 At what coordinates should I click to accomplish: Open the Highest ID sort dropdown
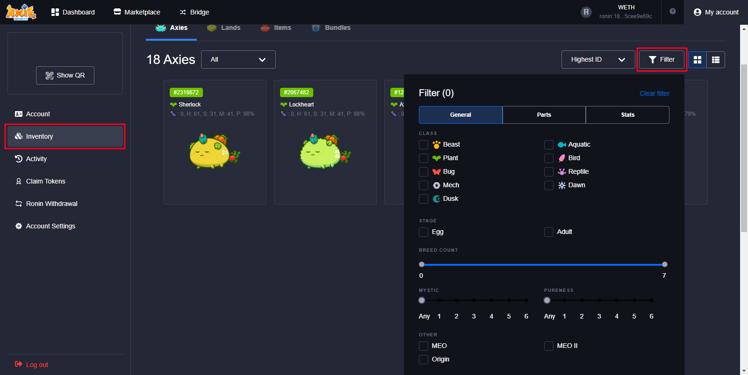[x=598, y=60]
